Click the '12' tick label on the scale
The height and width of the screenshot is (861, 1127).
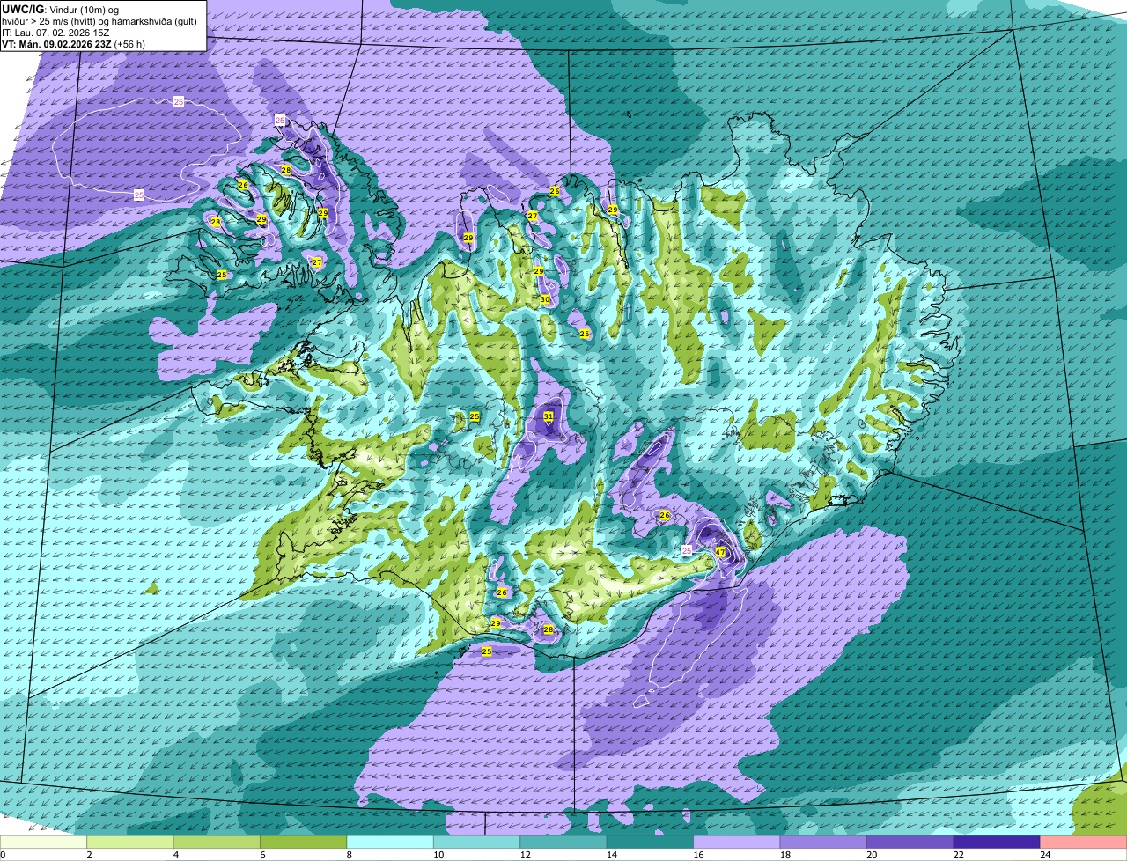(x=524, y=855)
